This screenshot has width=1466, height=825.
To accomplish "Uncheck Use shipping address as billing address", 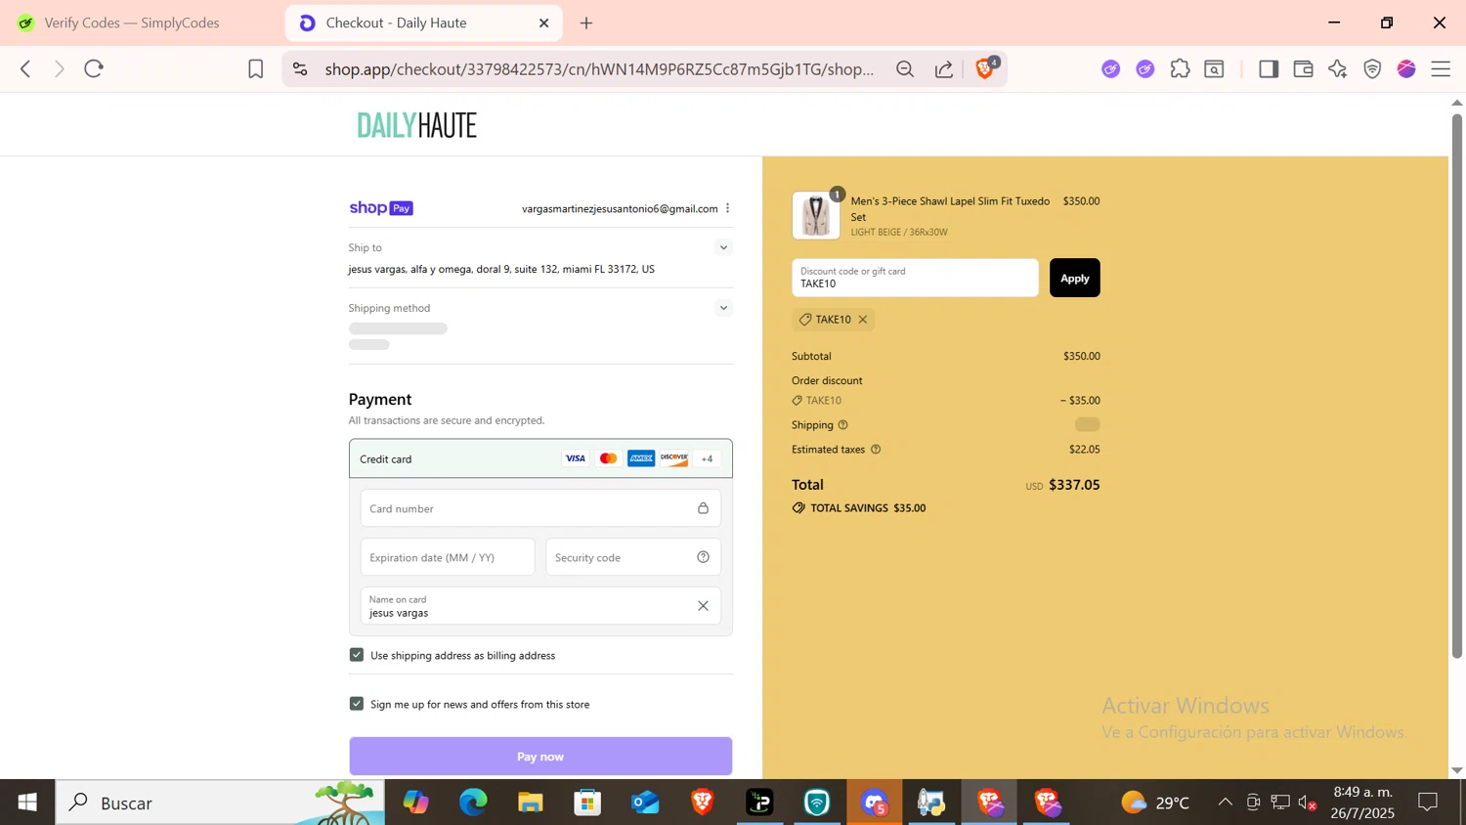I will [357, 655].
